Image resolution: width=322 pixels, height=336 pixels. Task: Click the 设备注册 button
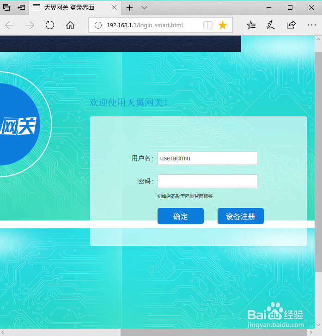click(240, 216)
